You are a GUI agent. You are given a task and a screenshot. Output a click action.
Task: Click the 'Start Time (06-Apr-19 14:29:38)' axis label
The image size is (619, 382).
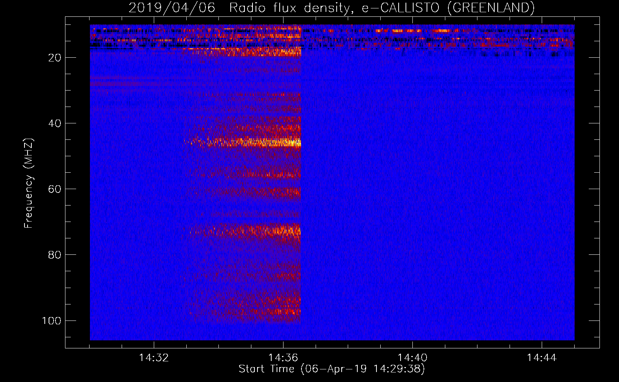[x=332, y=369]
